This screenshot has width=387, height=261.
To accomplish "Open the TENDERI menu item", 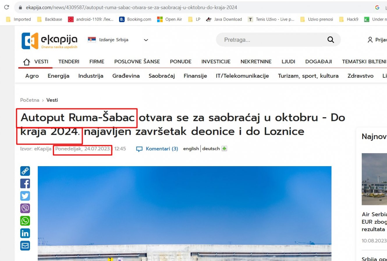I will coord(69,61).
